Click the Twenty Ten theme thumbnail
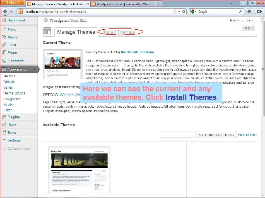The image size is (265, 198). click(79, 170)
